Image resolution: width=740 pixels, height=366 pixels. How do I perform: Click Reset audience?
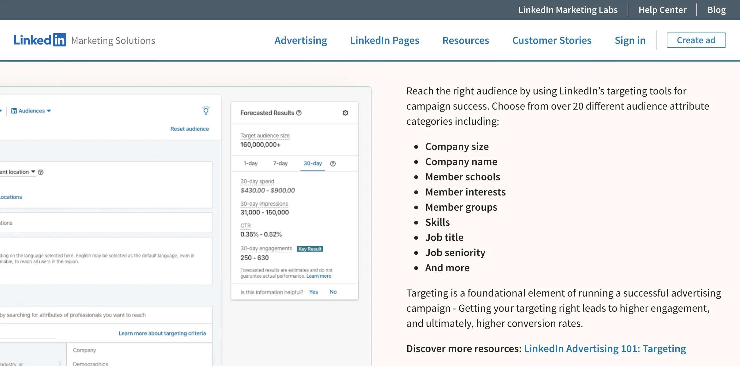coord(189,129)
